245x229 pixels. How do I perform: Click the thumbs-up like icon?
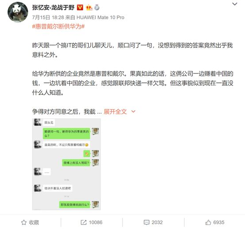pos(208,222)
